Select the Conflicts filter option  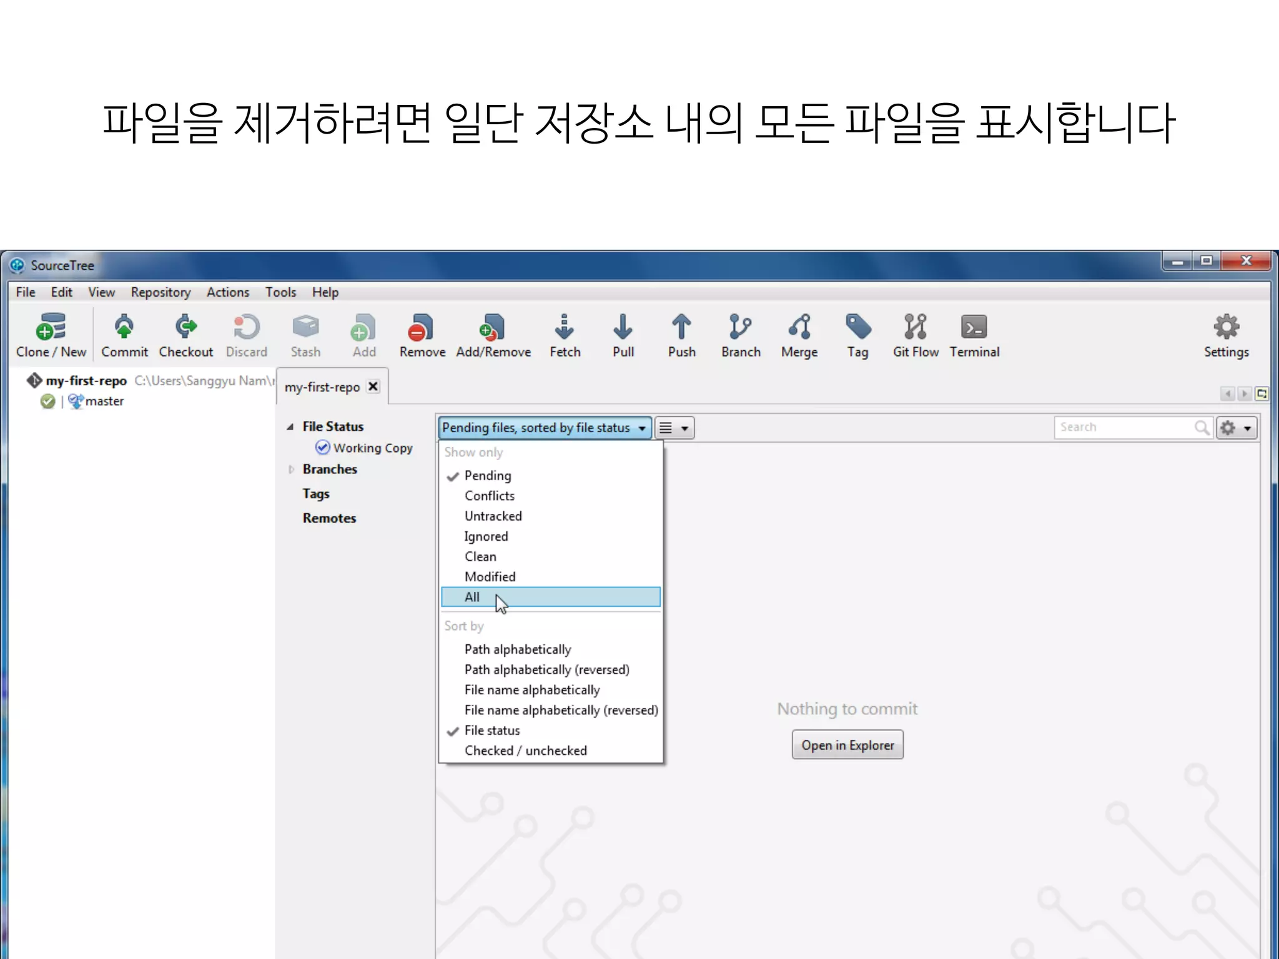(551, 496)
